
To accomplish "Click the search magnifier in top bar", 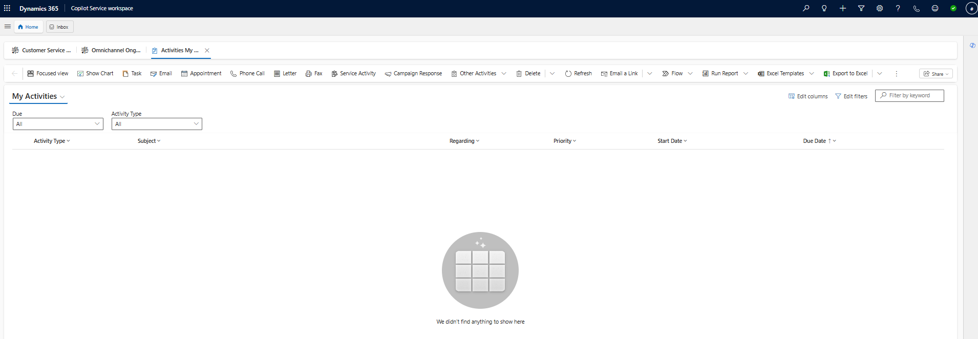I will click(x=806, y=8).
